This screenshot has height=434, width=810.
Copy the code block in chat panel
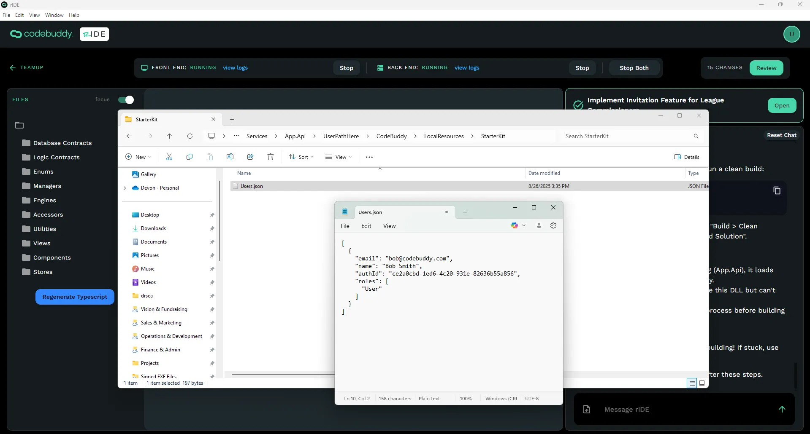[x=777, y=190]
